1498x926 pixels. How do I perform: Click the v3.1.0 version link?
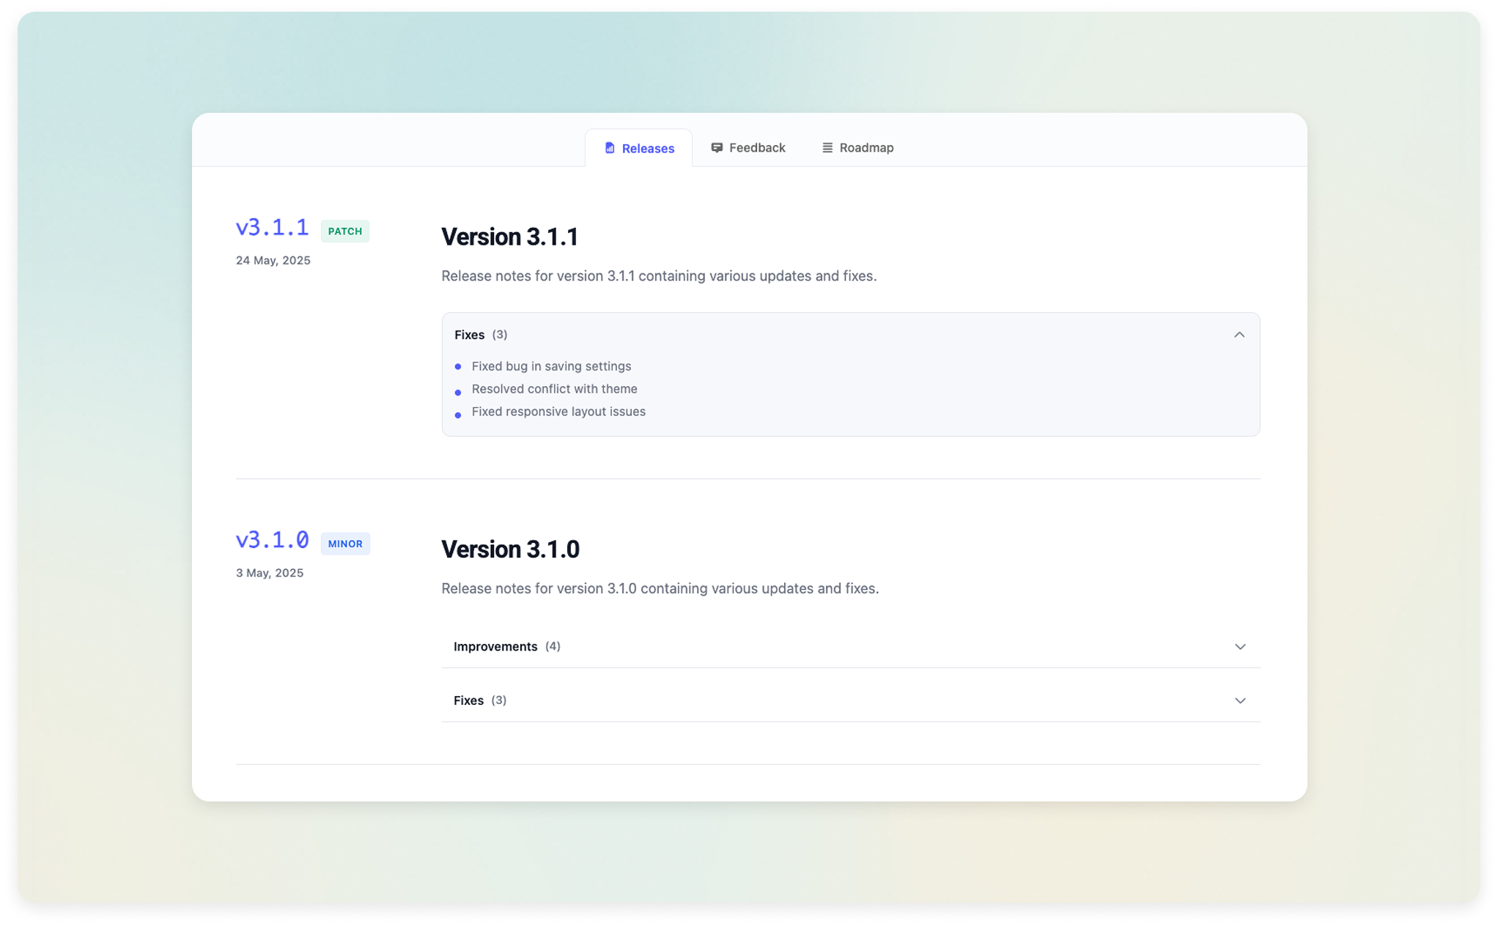click(272, 540)
